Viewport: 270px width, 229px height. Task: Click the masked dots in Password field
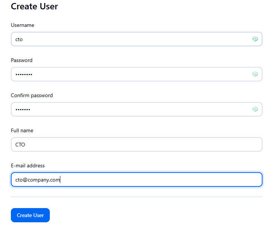point(24,74)
